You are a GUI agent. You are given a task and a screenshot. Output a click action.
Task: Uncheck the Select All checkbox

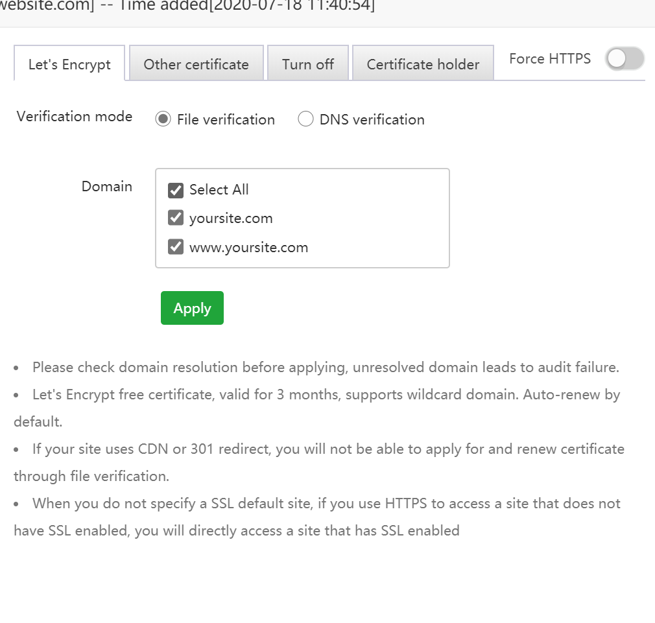pyautogui.click(x=176, y=190)
